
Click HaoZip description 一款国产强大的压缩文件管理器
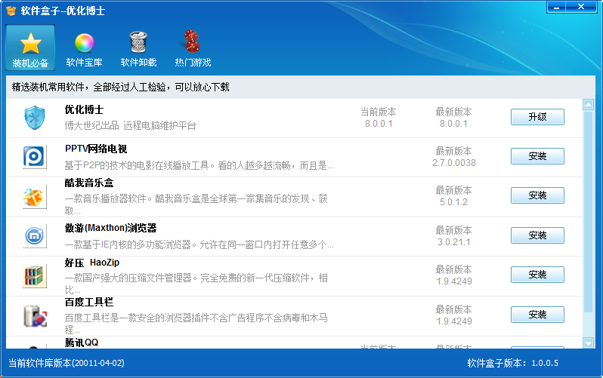(196, 284)
